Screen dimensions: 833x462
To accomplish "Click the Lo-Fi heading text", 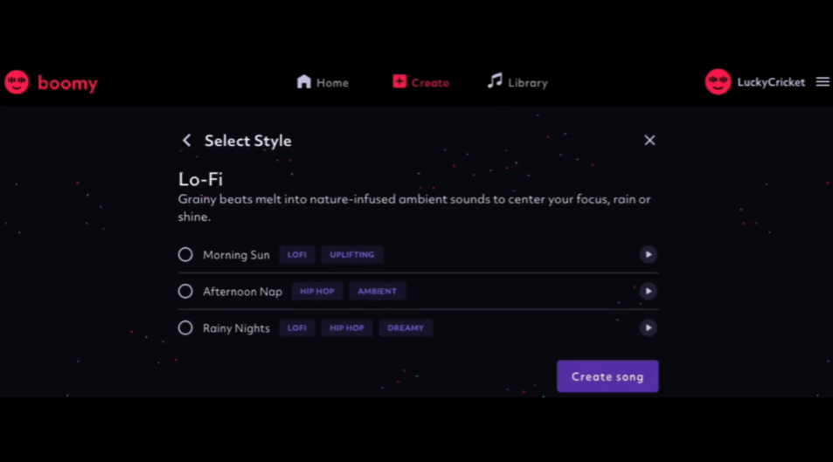I will click(x=200, y=179).
